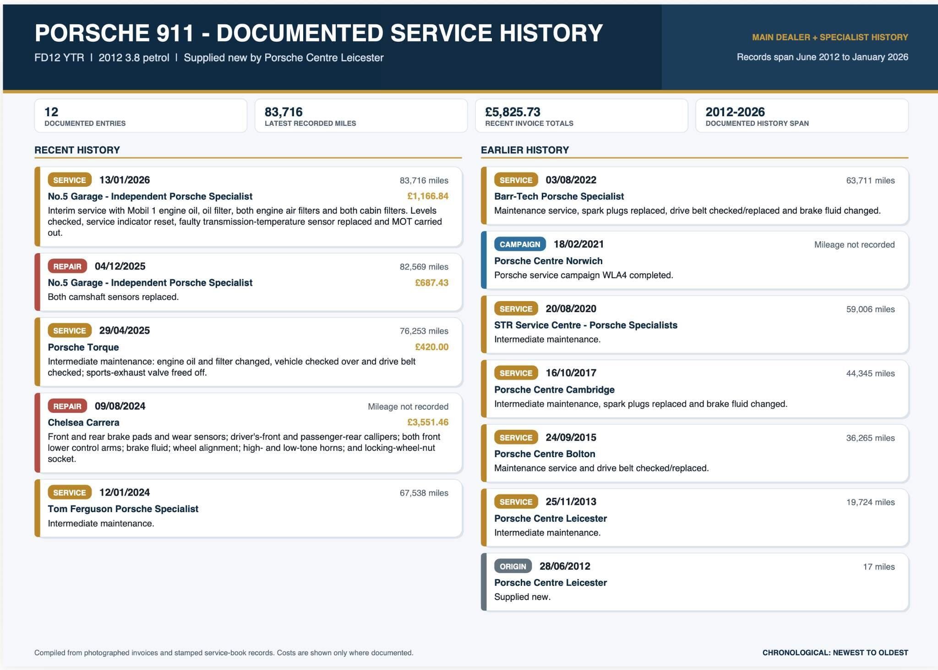Screen dimensions: 938x670
Task: Click 'Both camshaft sensors replaced.'
Action: tap(113, 297)
